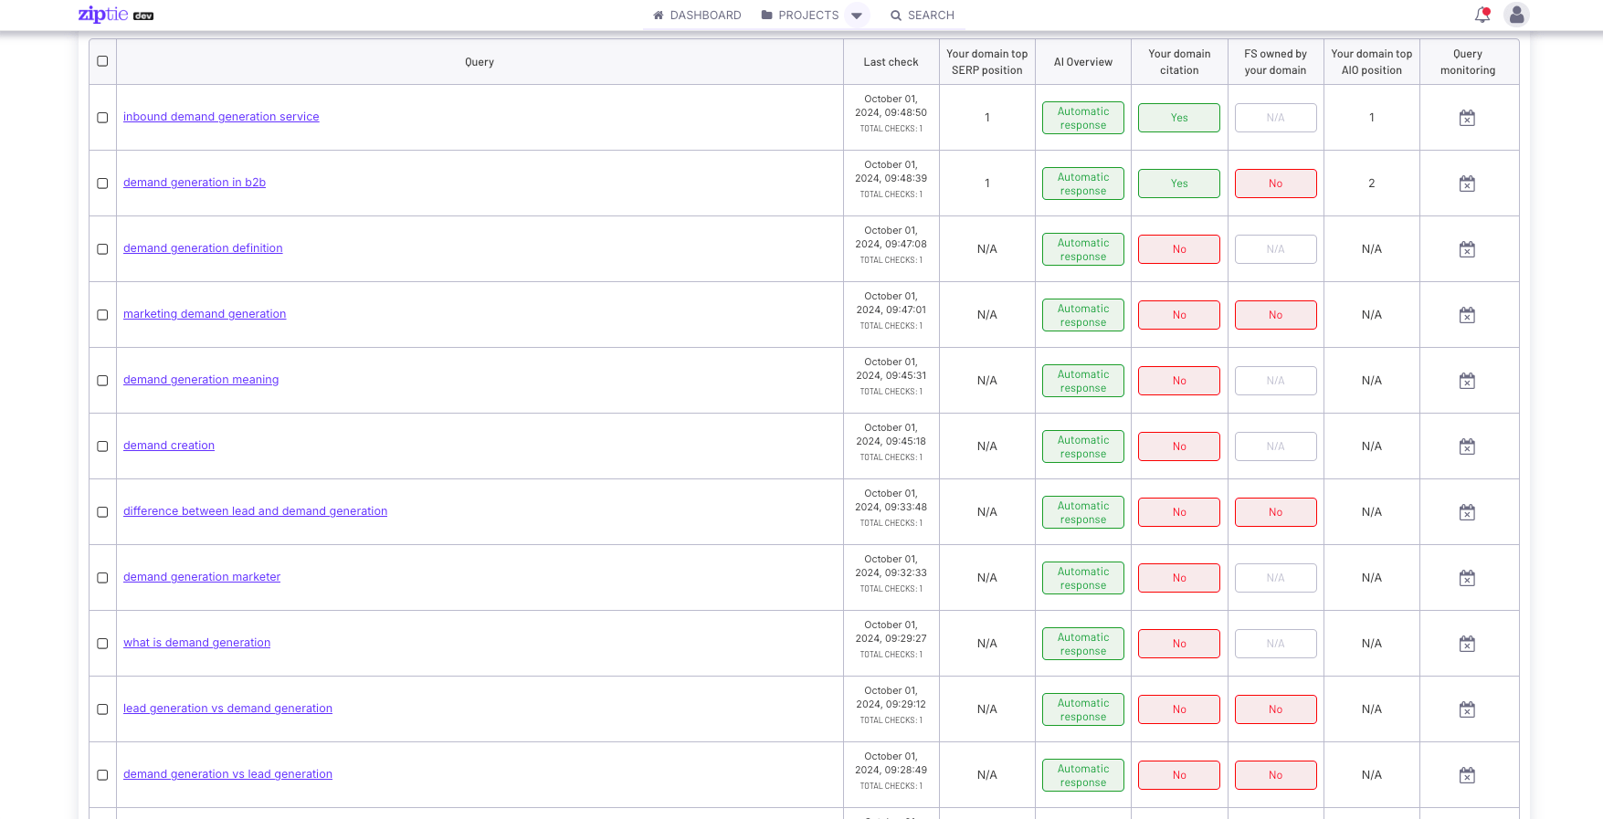Image resolution: width=1603 pixels, height=819 pixels.
Task: Click the green Yes citation badge for b2b query
Action: click(x=1178, y=184)
